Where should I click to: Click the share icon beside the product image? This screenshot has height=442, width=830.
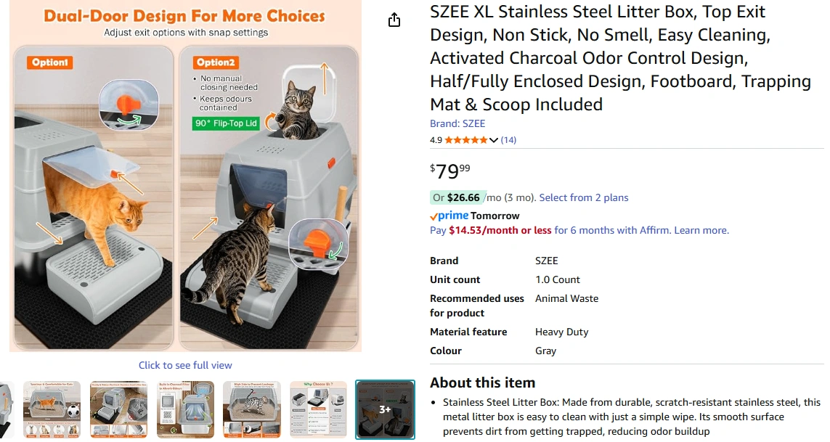(394, 20)
